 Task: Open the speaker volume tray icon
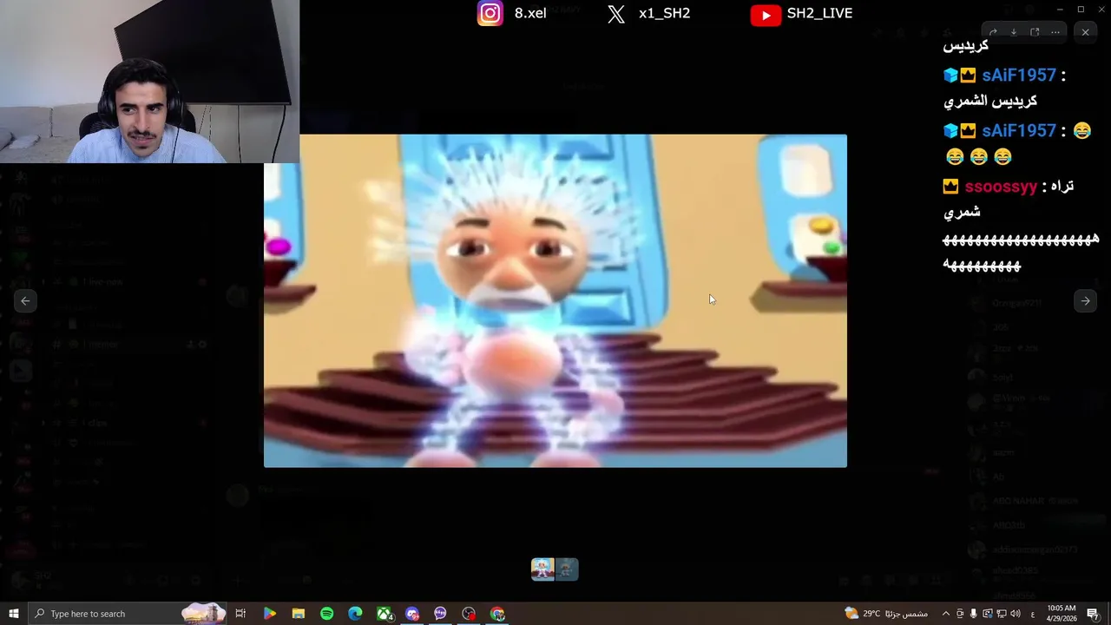tap(1016, 614)
